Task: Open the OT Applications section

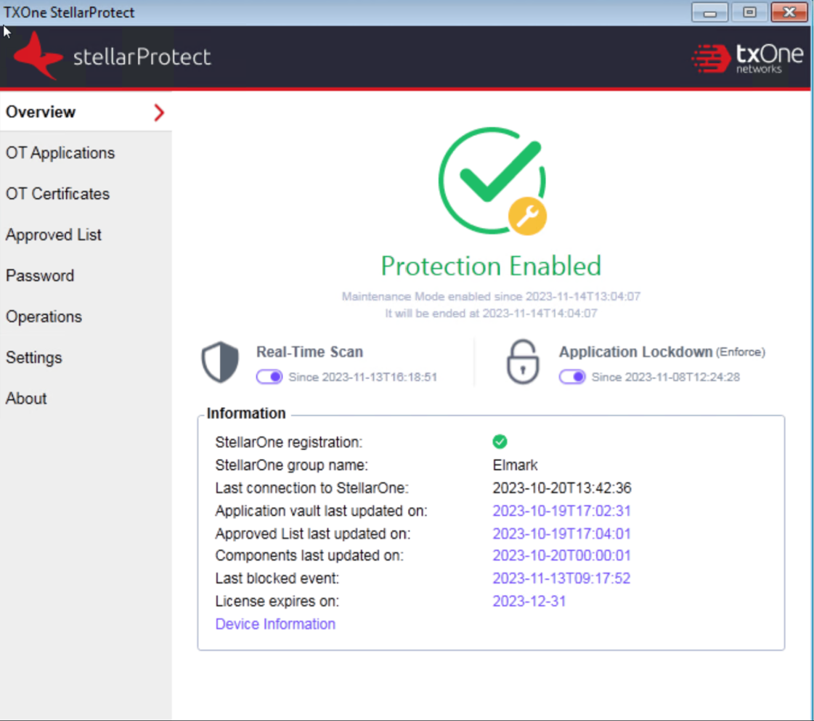Action: click(60, 153)
